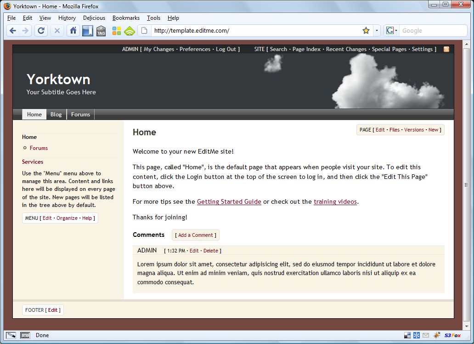Click the green wireless feed toolbar icon
Image resolution: width=474 pixels, height=344 pixels.
point(130,31)
